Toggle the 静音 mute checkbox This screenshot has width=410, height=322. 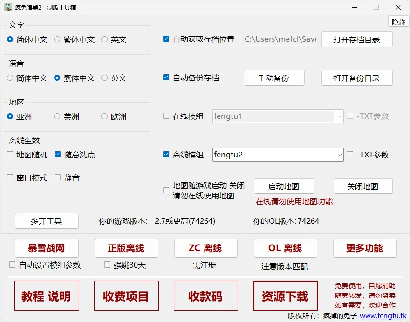point(58,177)
